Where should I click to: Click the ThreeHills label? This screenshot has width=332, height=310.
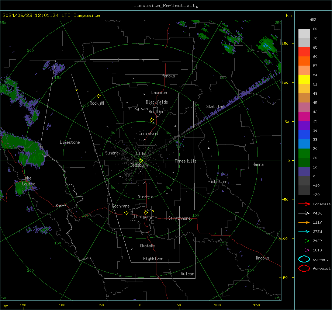point(186,161)
